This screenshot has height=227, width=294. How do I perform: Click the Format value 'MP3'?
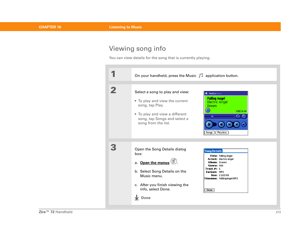[x=222, y=172]
